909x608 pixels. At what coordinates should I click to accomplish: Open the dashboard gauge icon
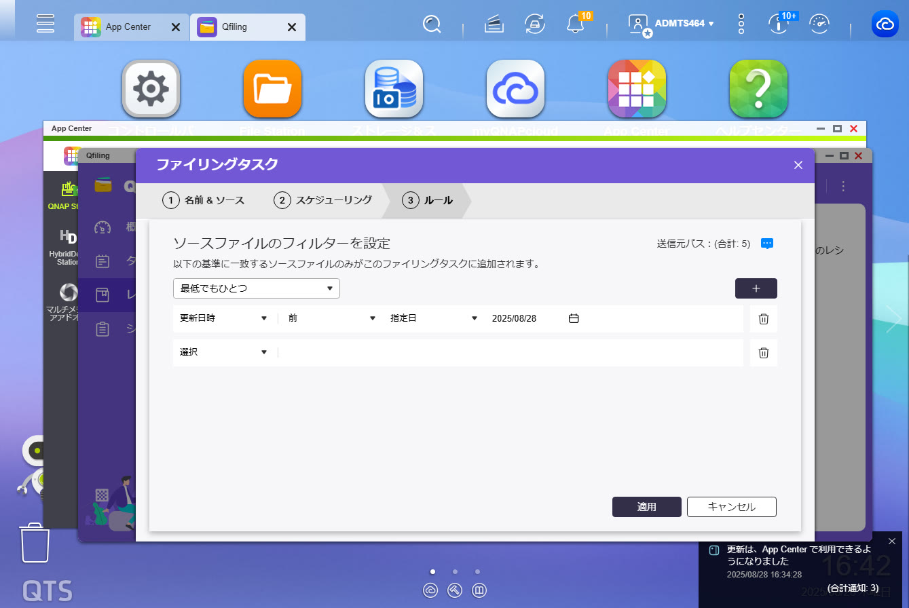point(820,24)
